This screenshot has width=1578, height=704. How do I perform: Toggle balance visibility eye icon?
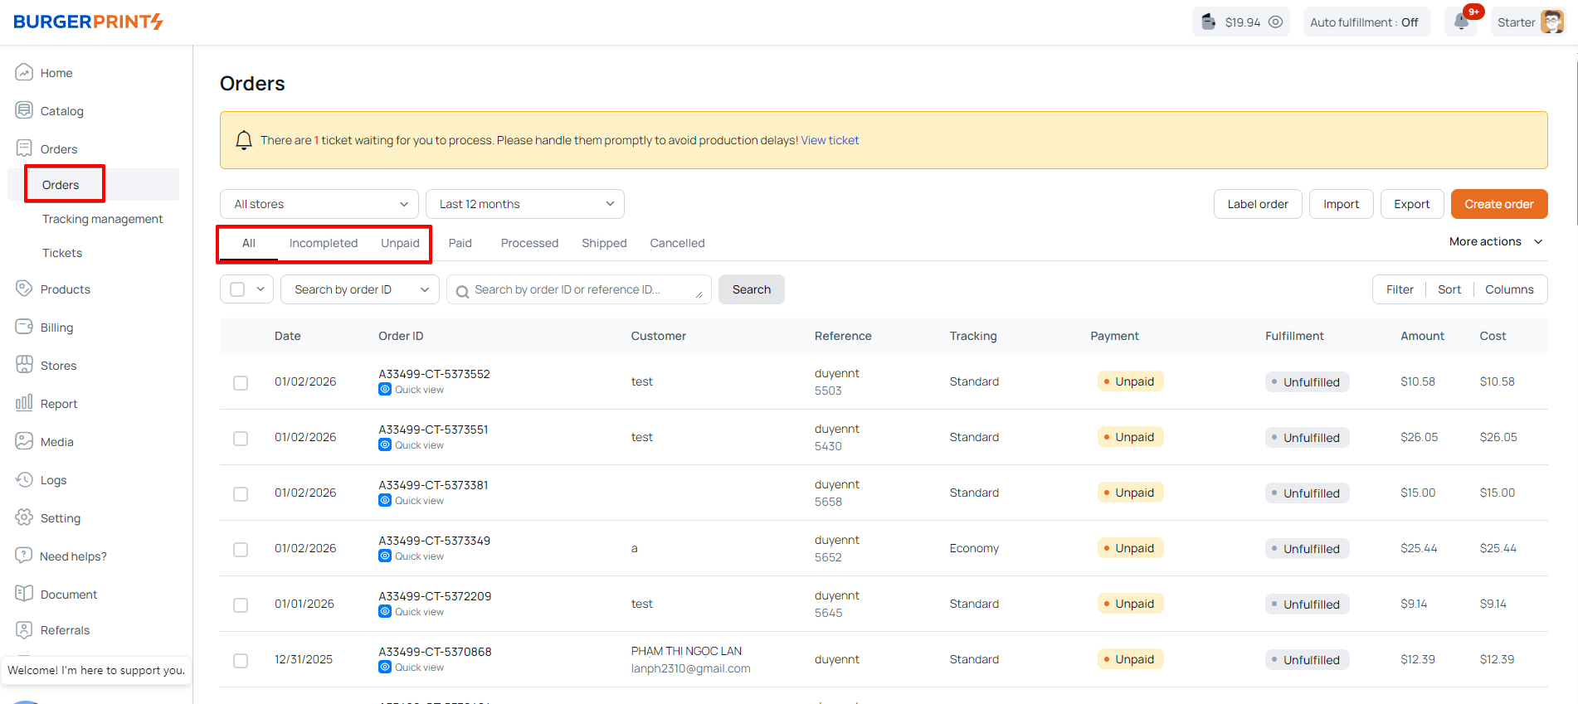[x=1276, y=22]
